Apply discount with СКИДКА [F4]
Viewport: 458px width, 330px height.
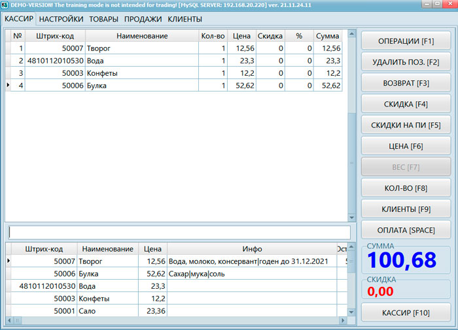click(x=406, y=104)
